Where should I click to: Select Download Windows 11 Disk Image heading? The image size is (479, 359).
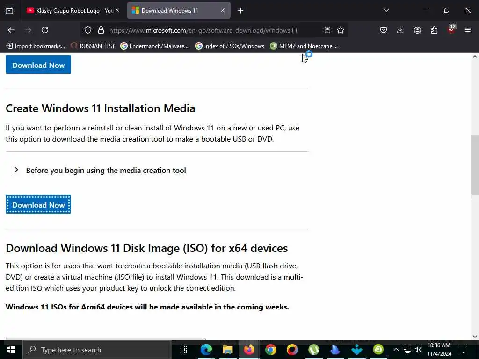(146, 248)
